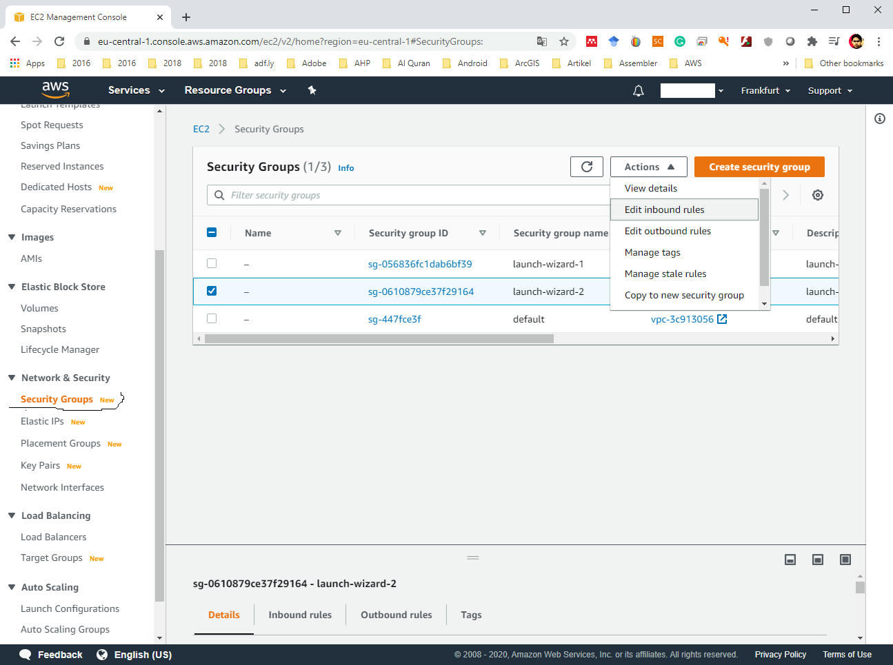Open security group sg-056836fc1dab6bf39
This screenshot has width=893, height=665.
(420, 264)
